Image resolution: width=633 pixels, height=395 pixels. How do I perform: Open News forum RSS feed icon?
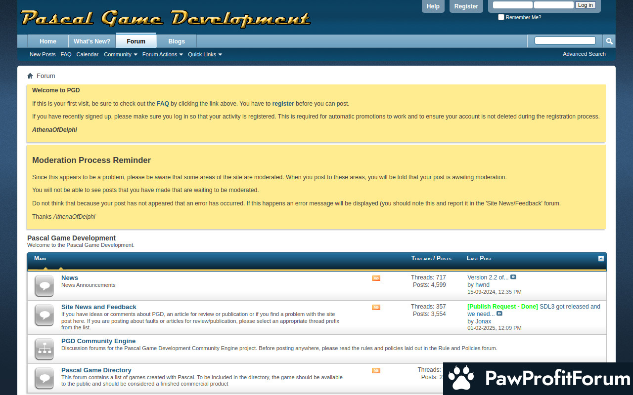click(x=376, y=278)
